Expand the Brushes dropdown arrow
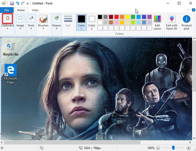The width and height of the screenshot is (196, 151). point(43,29)
